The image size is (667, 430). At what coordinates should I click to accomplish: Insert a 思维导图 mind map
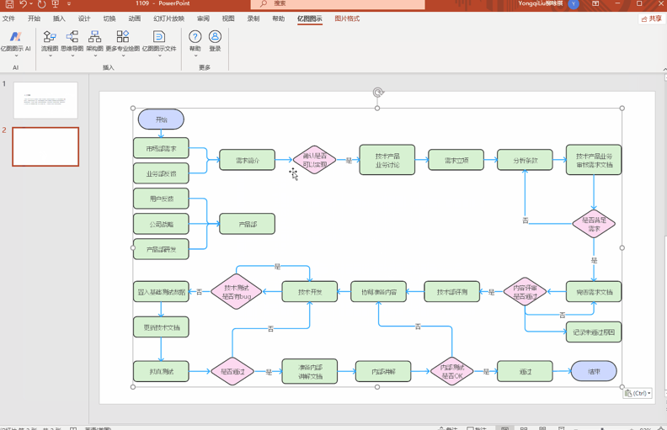coord(72,44)
